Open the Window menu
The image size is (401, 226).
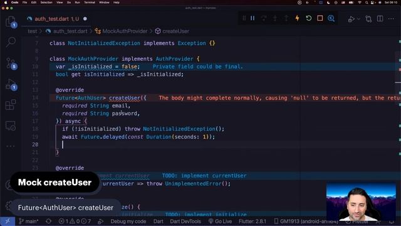click(104, 3)
